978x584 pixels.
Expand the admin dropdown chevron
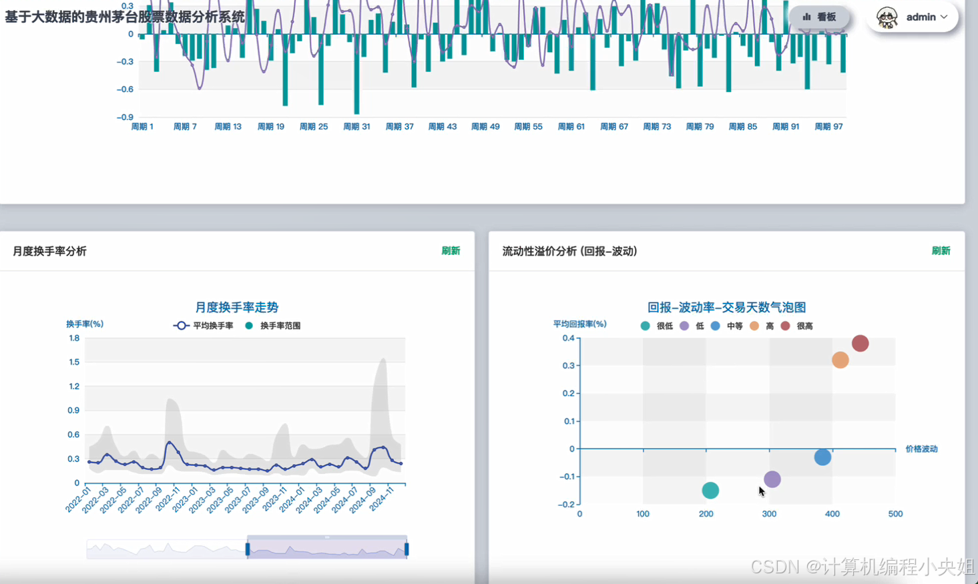[944, 17]
